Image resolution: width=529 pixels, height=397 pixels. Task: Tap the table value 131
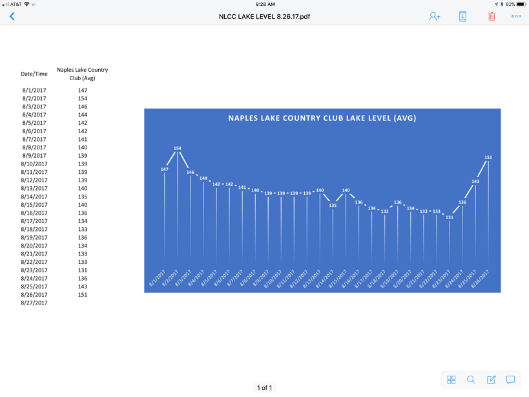pyautogui.click(x=83, y=270)
